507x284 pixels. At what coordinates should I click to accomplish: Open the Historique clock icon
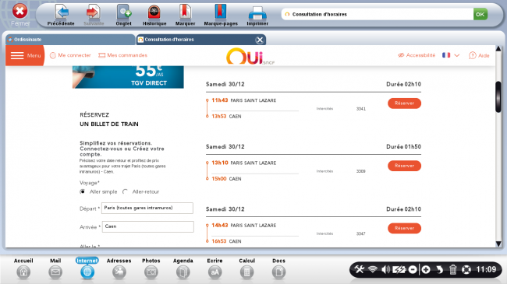pos(154,12)
